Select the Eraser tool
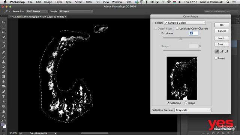 3,72
